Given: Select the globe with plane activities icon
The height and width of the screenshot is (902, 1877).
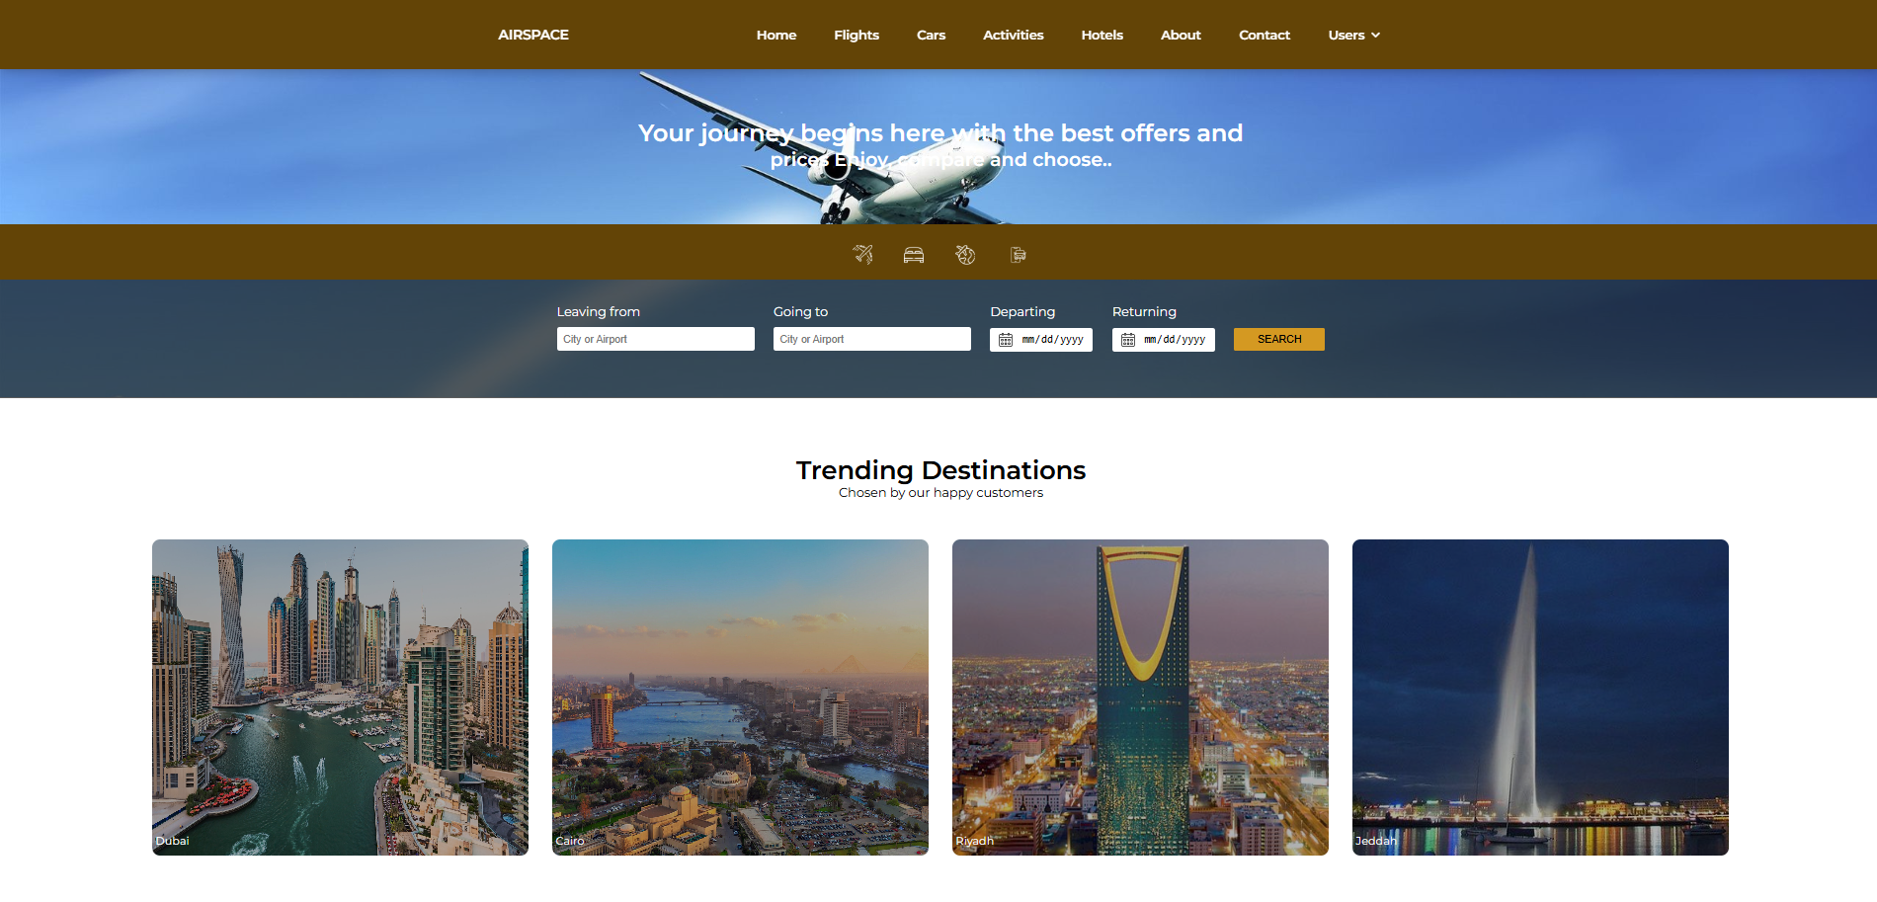Looking at the screenshot, I should (x=965, y=255).
